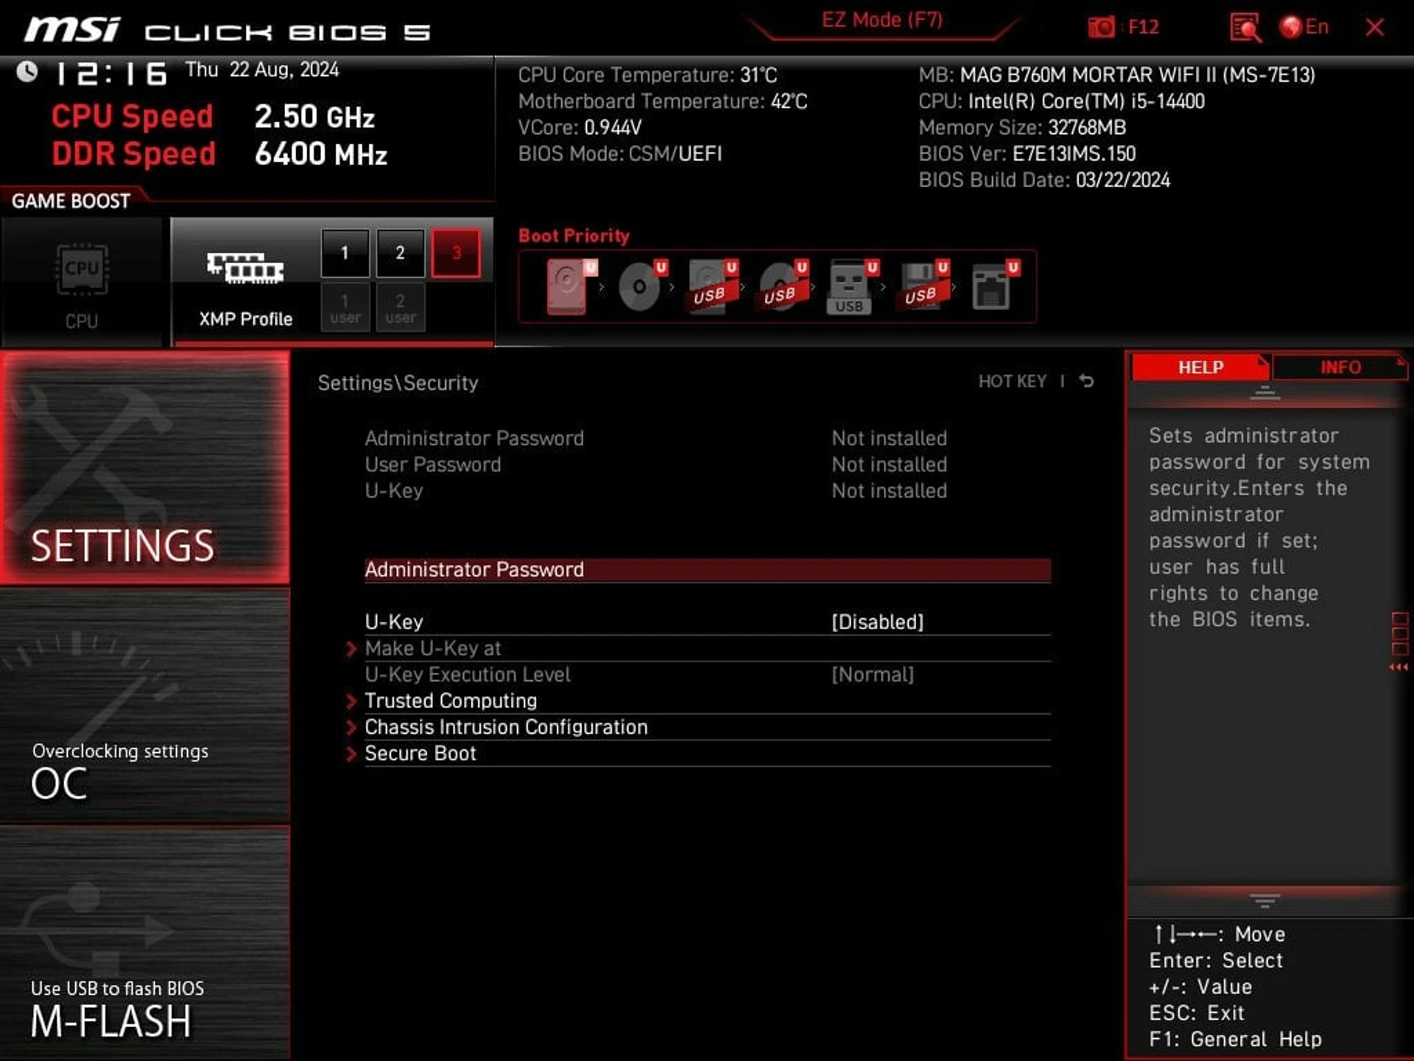Viewport: 1414px width, 1061px height.
Task: Click the back arrow next to HOT KEY
Action: (1086, 381)
